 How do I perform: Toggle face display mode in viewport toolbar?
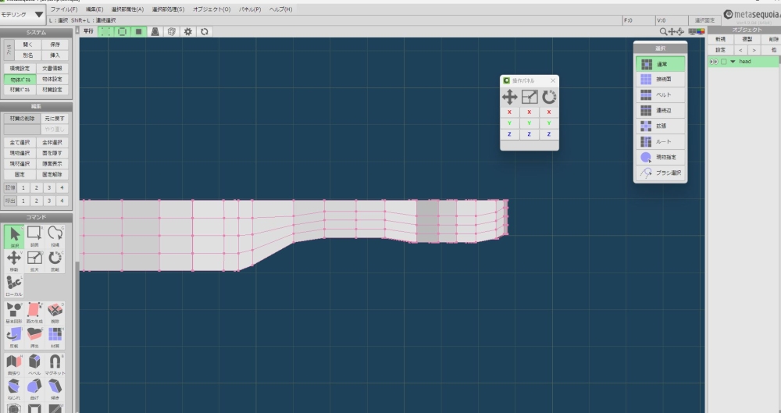point(138,31)
